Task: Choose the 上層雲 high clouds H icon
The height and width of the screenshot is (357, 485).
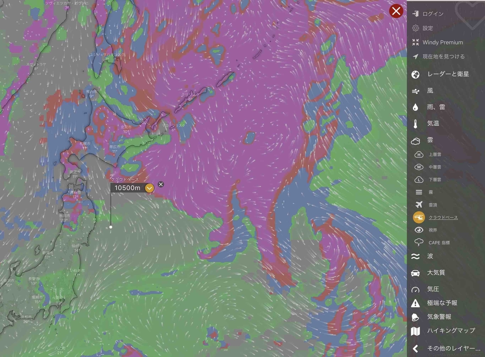Action: (419, 154)
